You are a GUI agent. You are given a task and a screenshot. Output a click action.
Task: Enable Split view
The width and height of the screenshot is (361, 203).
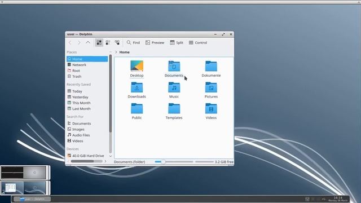tap(177, 43)
